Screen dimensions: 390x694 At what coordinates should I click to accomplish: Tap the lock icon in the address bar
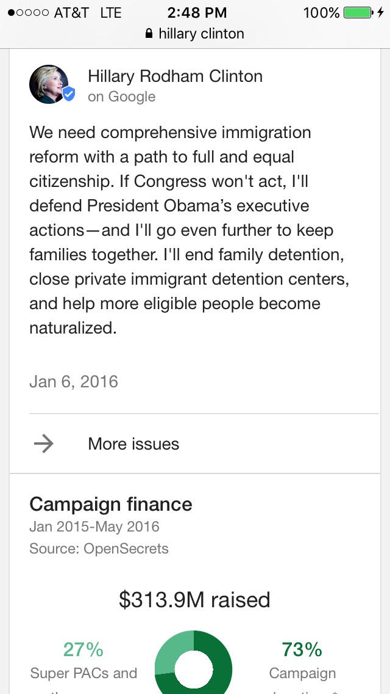[x=149, y=34]
